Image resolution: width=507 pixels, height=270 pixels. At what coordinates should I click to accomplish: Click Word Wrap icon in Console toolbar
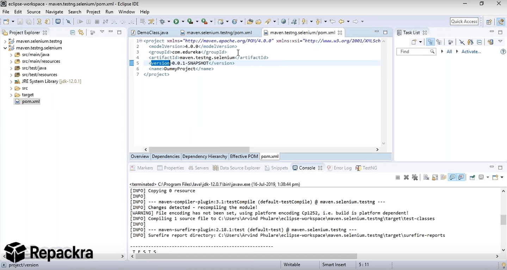point(444,177)
